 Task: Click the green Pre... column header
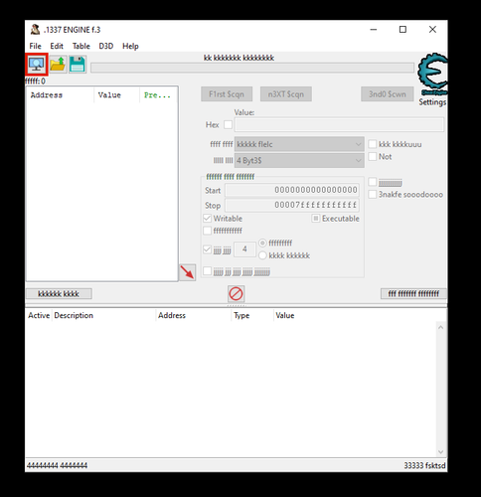157,95
